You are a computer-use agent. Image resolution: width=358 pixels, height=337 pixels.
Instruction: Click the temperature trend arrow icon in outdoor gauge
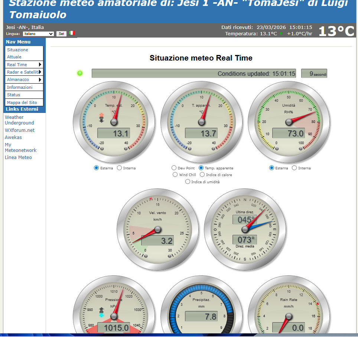click(x=101, y=117)
